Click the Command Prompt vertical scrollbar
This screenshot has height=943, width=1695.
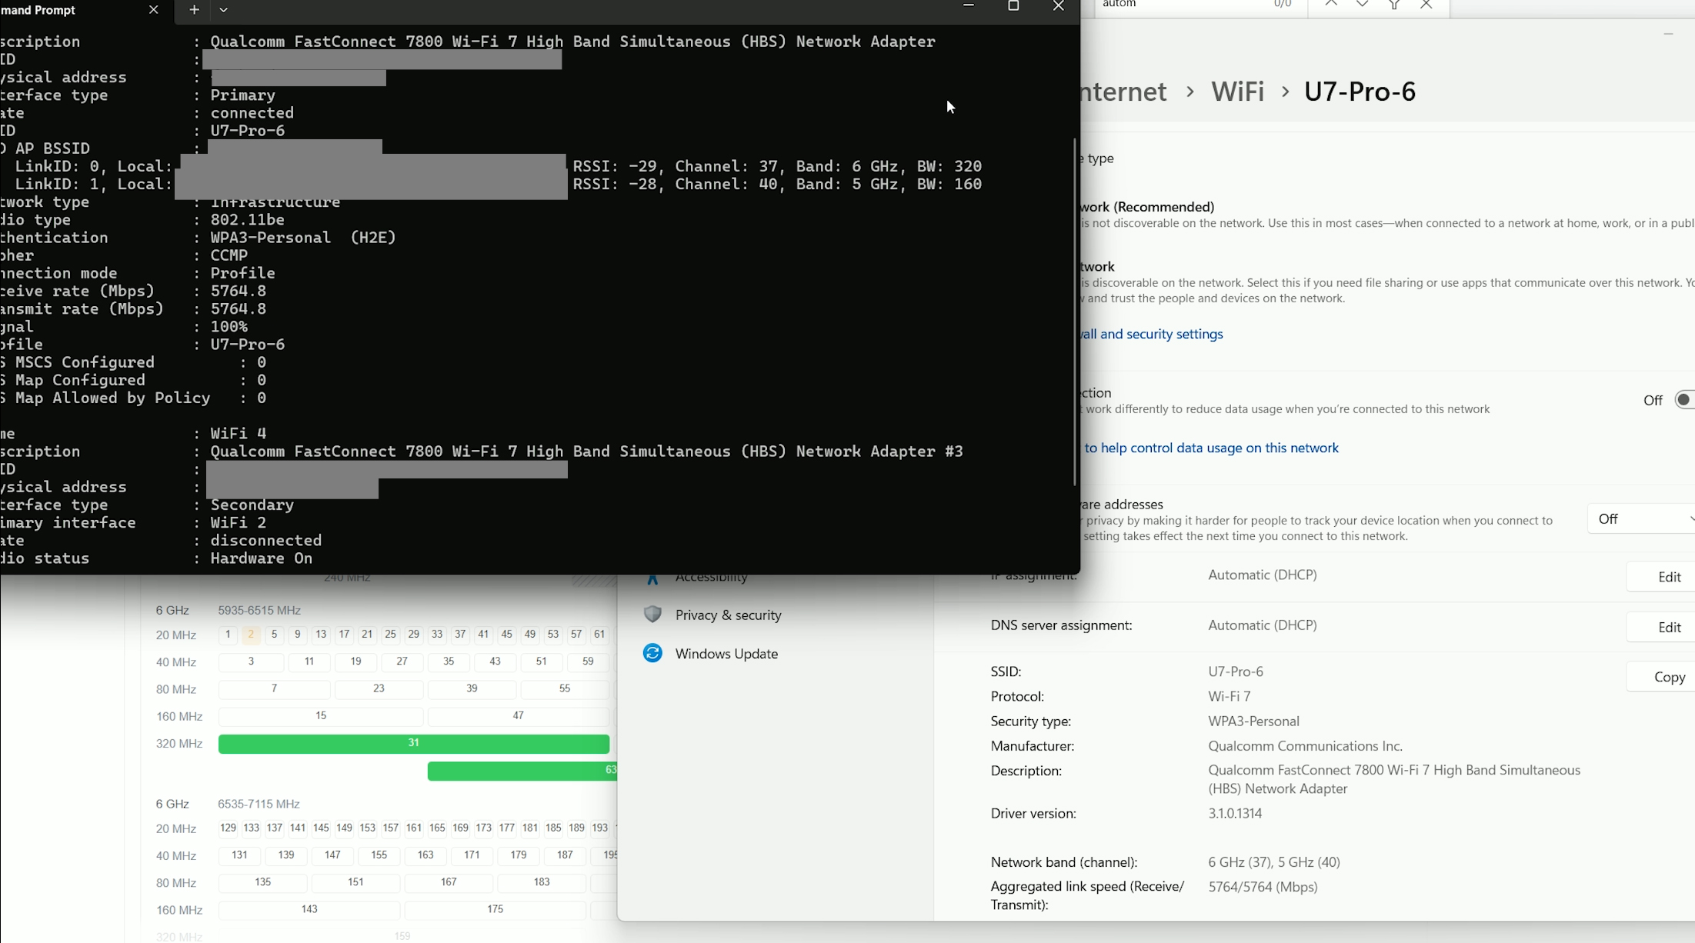coord(1074,312)
